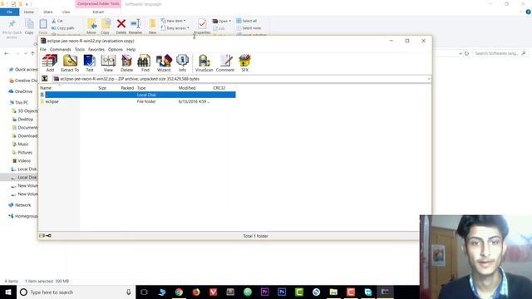
Task: Click the Extract To toolbar icon
Action: coord(70,63)
